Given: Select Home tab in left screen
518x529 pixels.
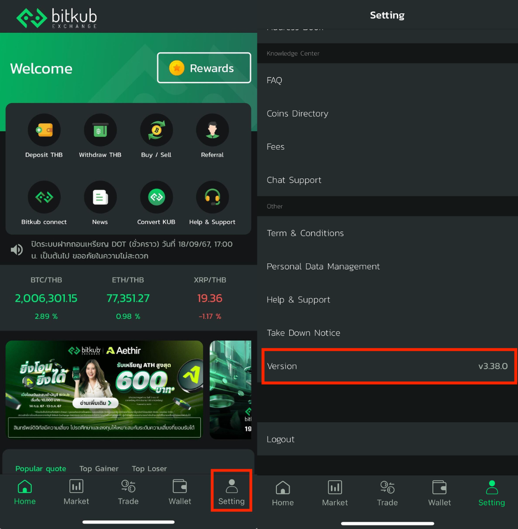Looking at the screenshot, I should (x=25, y=492).
